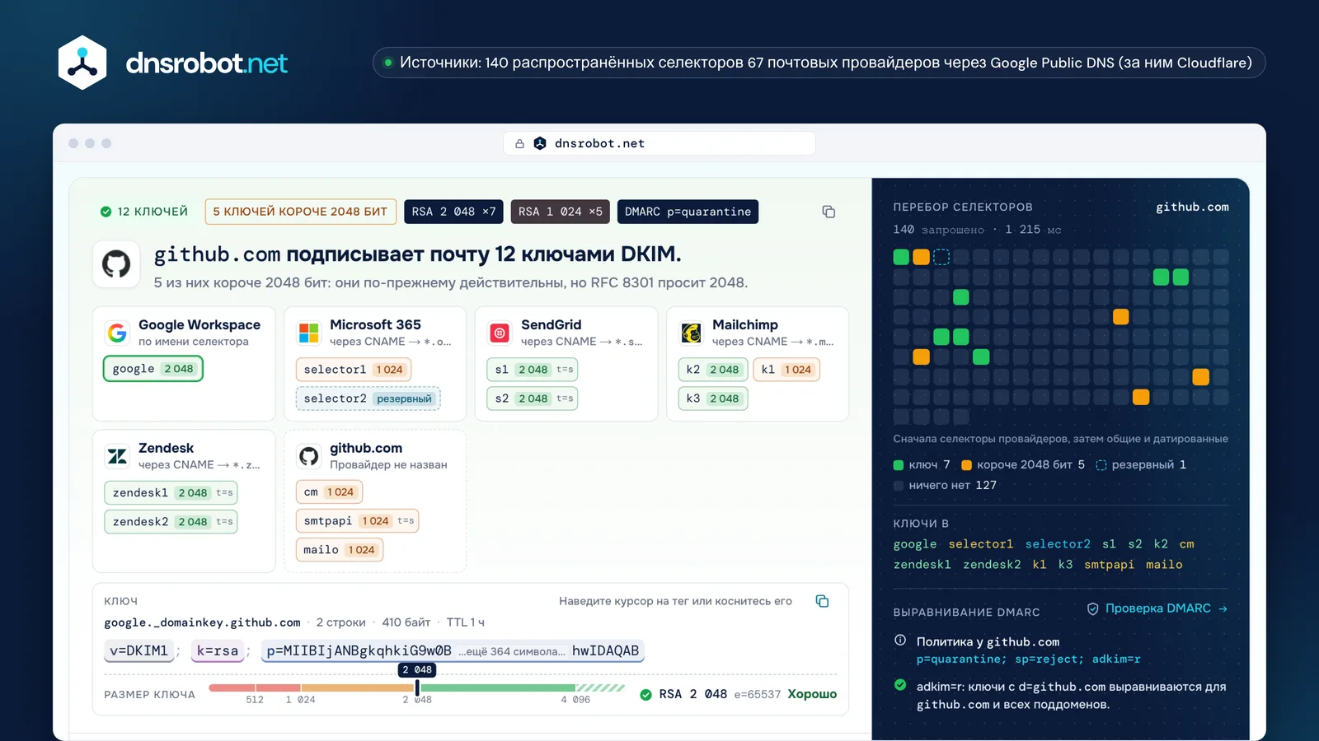Image resolution: width=1319 pixels, height=741 pixels.
Task: Click the lock icon in the address bar
Action: tap(519, 143)
